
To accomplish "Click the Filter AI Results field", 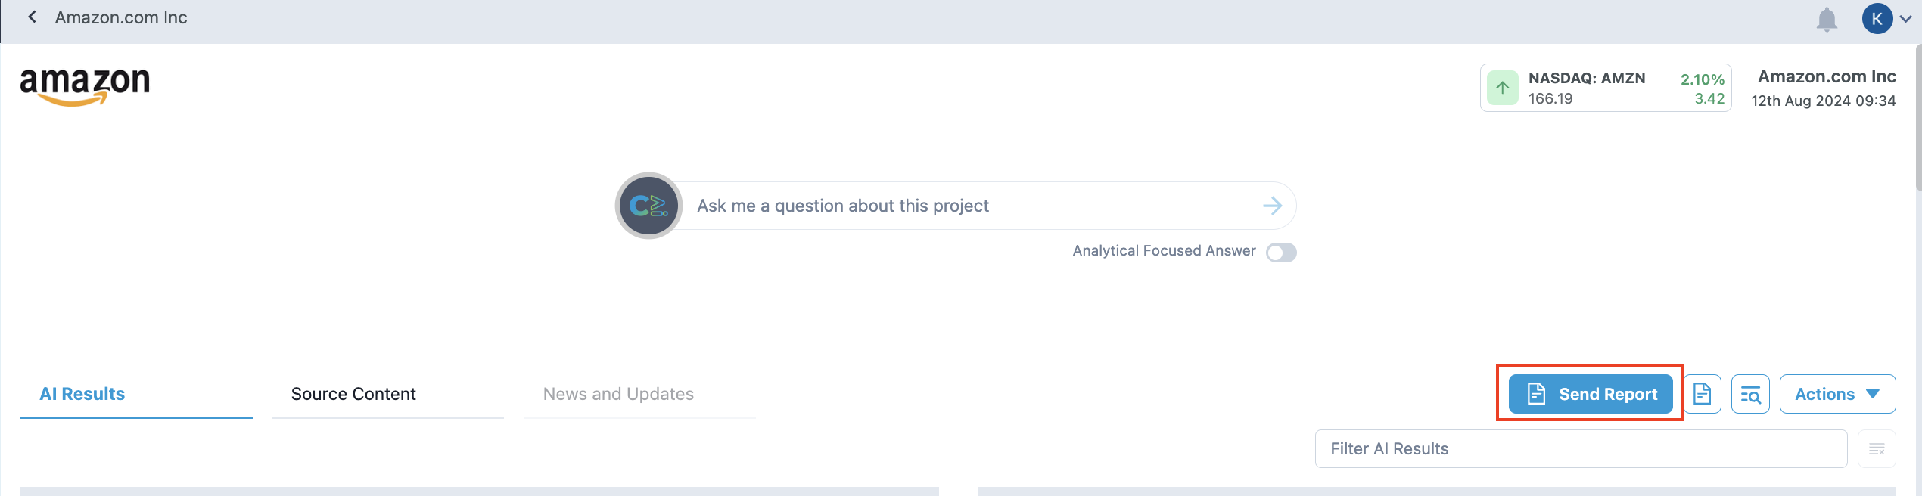I will (1581, 449).
